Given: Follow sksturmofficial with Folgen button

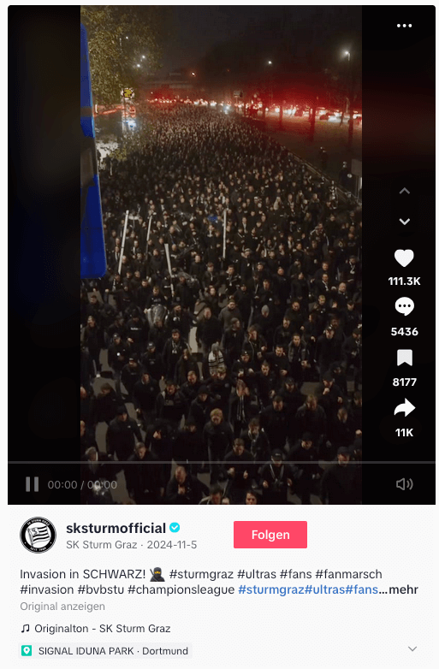Looking at the screenshot, I should [270, 535].
